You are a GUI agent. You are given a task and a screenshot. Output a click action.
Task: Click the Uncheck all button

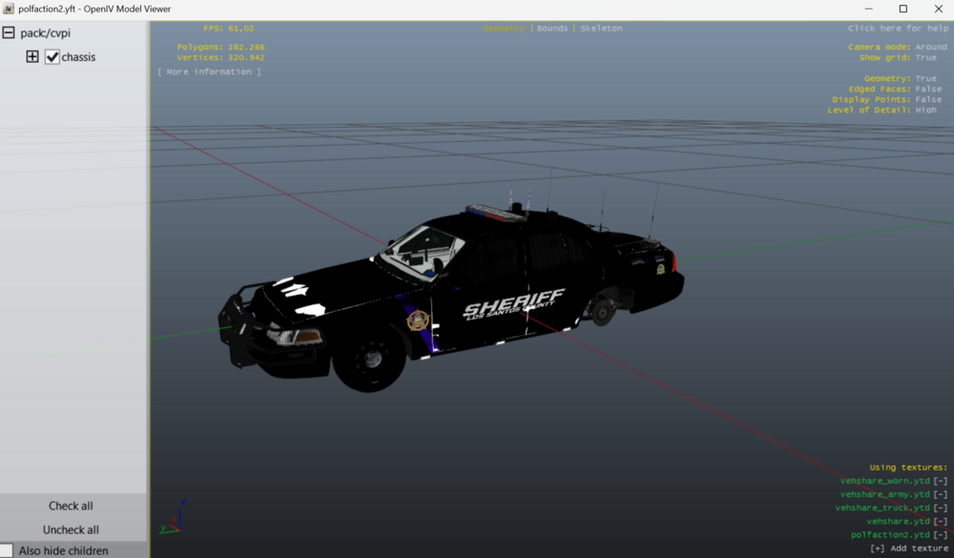tap(71, 529)
